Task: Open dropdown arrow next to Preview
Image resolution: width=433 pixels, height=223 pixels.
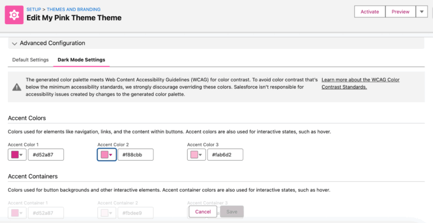Action: point(422,12)
